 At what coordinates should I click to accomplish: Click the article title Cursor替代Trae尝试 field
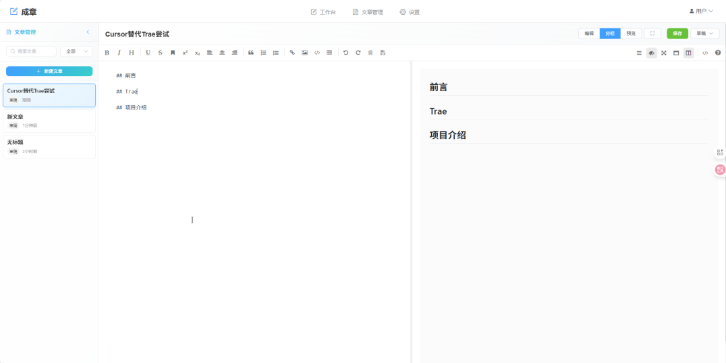point(137,34)
